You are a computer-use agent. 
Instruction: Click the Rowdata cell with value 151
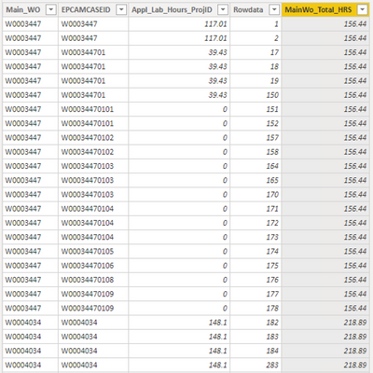pos(256,109)
